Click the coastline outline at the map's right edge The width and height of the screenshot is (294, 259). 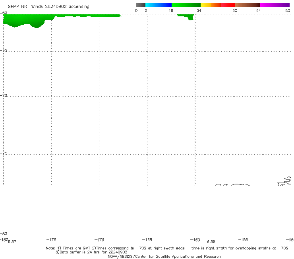tap(284, 181)
